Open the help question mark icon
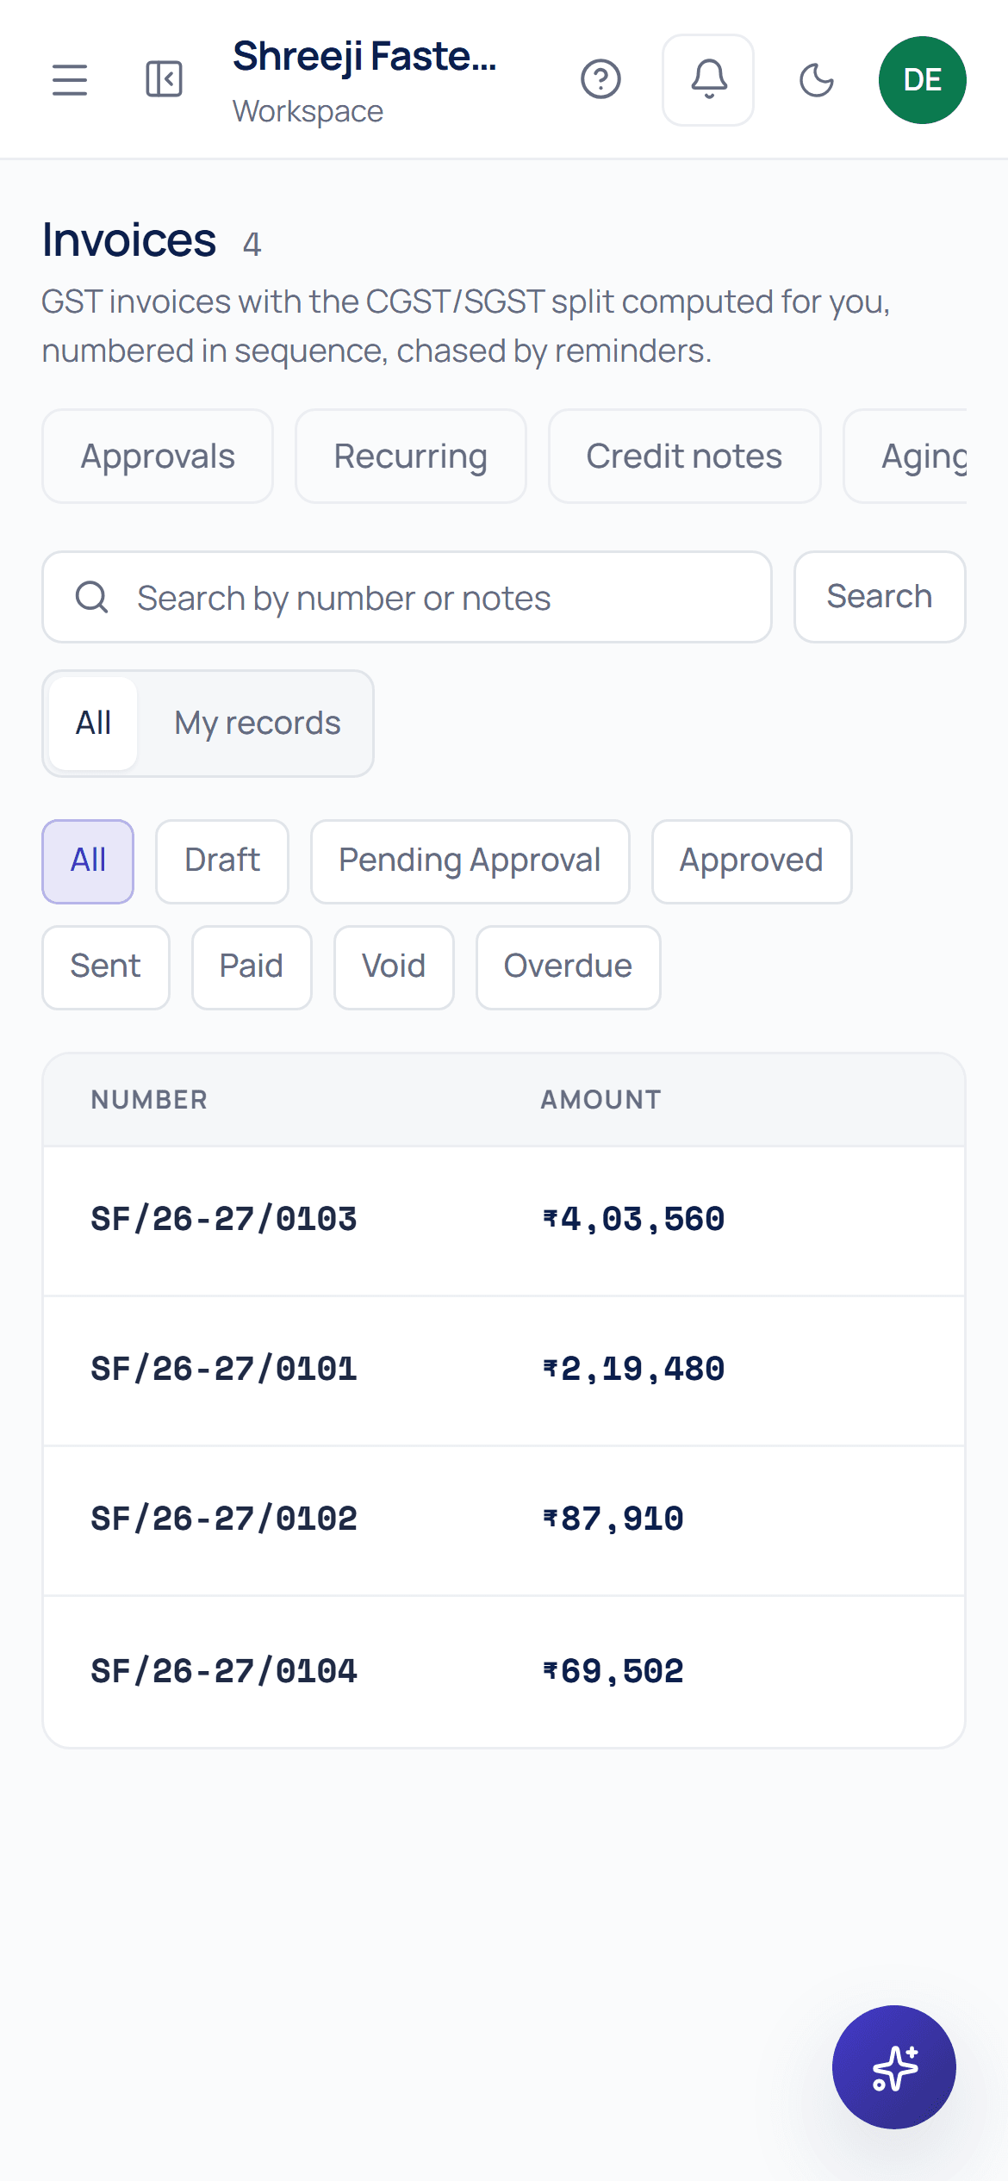 point(600,79)
